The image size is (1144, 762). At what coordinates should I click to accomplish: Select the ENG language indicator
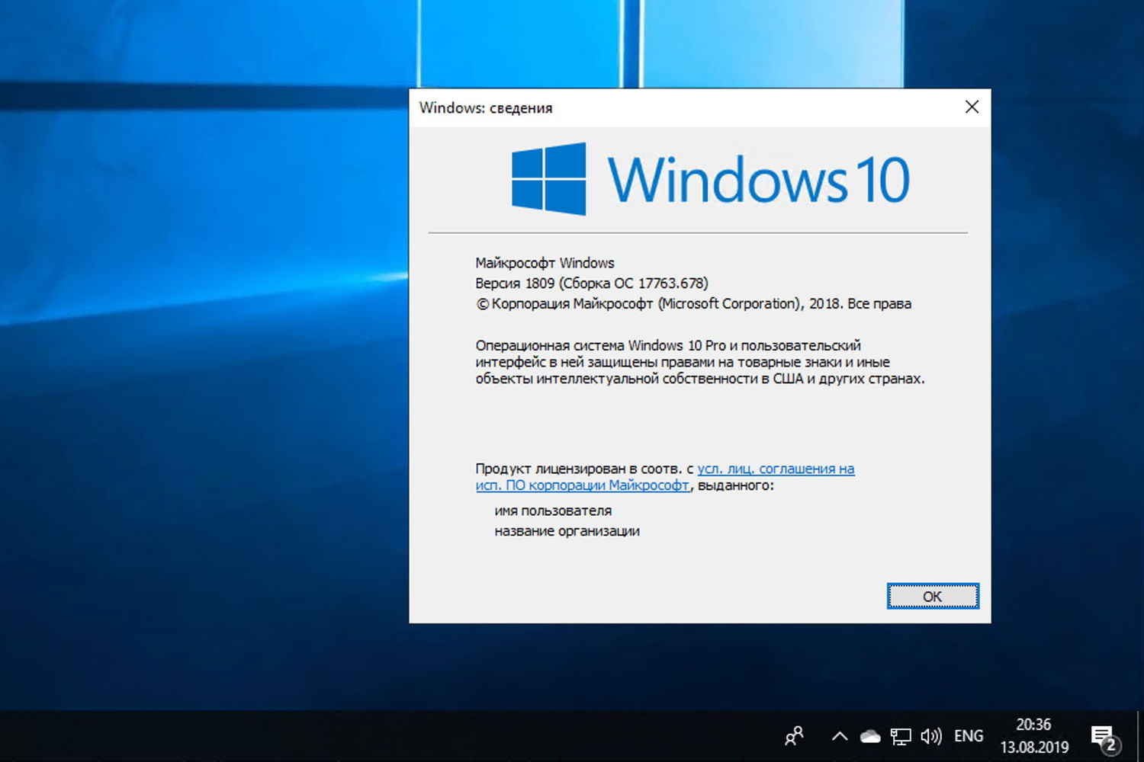[x=968, y=736]
